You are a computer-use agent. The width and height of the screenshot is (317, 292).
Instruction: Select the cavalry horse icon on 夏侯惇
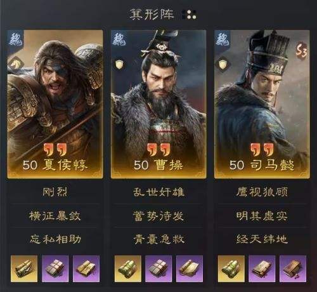pos(15,64)
